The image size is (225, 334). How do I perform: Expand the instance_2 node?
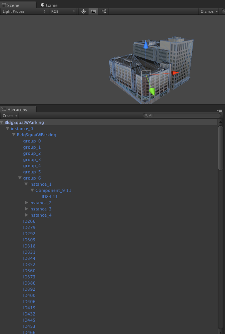pos(26,203)
